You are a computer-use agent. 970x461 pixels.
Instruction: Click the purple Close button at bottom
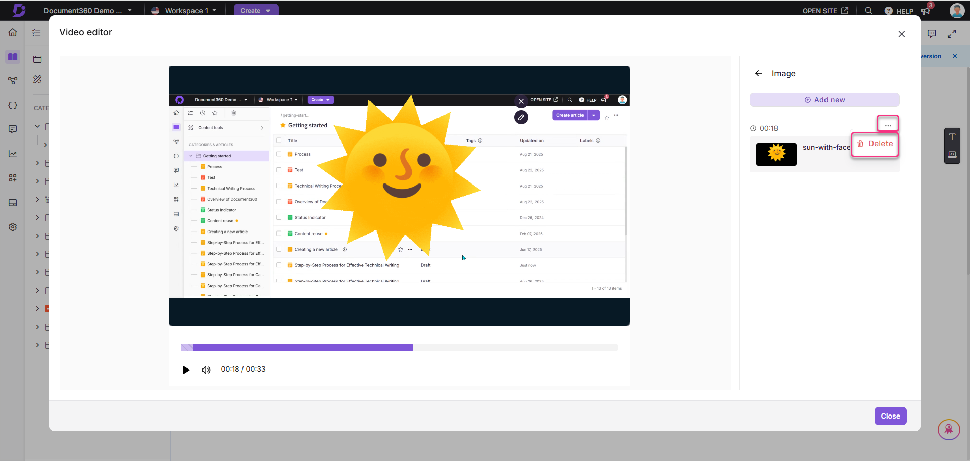pos(890,416)
